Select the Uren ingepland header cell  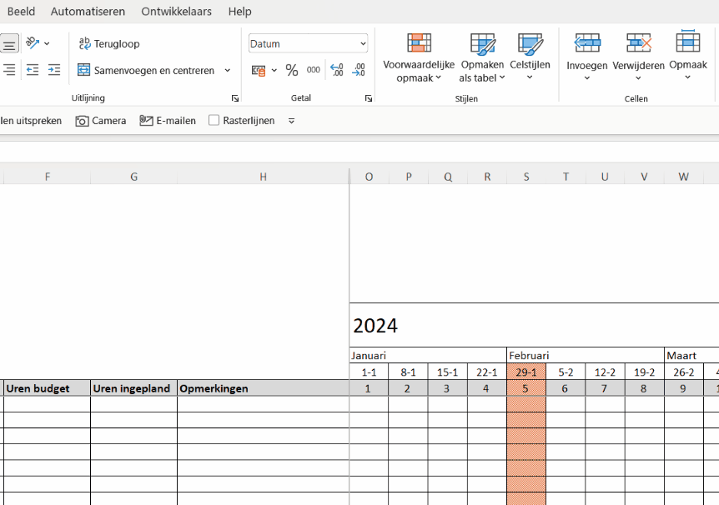(x=134, y=388)
